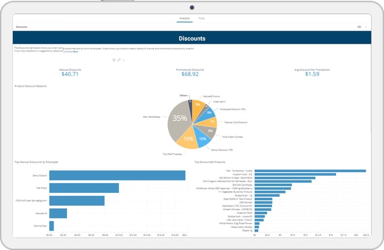Screen dimensions: 384x250
Task: Click the $68.92 Promotional Discounts value
Action: point(190,74)
